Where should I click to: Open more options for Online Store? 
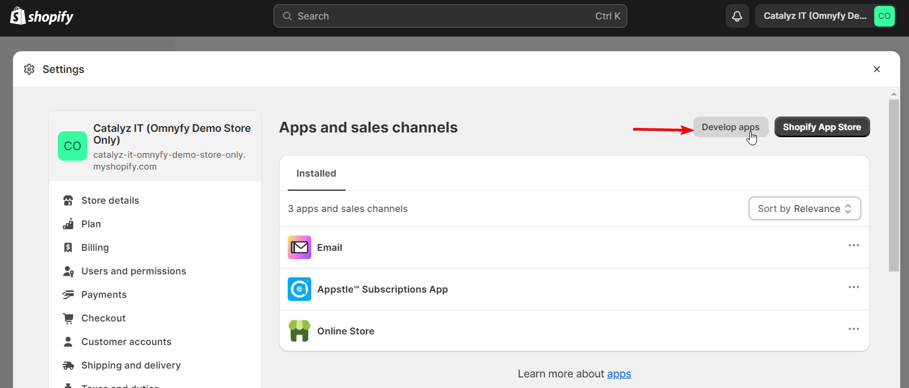click(x=854, y=329)
